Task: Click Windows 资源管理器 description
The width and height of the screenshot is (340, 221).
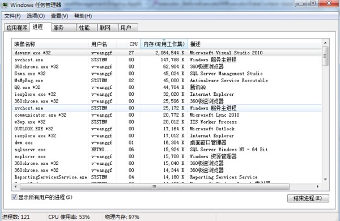Action: coord(213,156)
